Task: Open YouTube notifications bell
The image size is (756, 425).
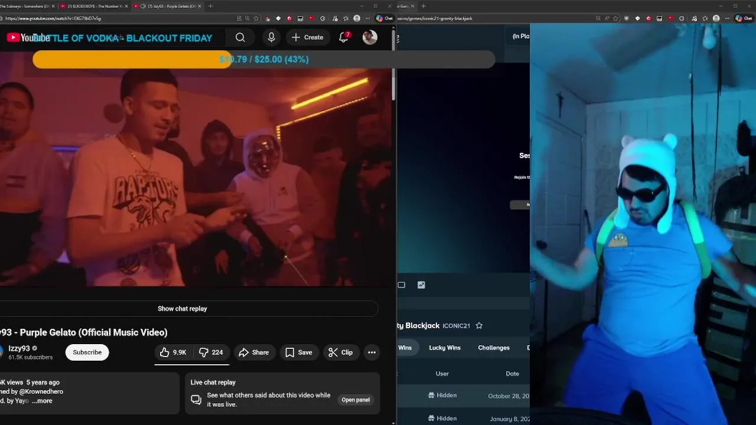Action: coord(344,37)
